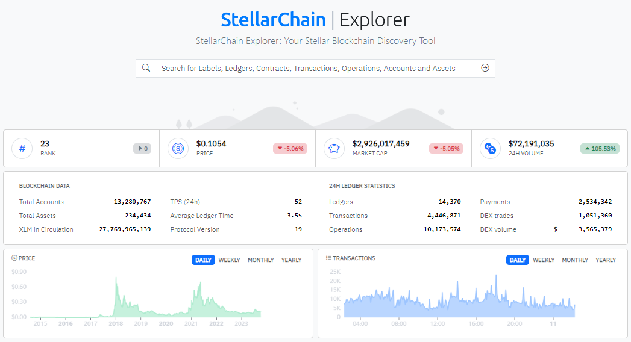
Task: Switch Transactions chart to WEEKLY
Action: tap(544, 260)
